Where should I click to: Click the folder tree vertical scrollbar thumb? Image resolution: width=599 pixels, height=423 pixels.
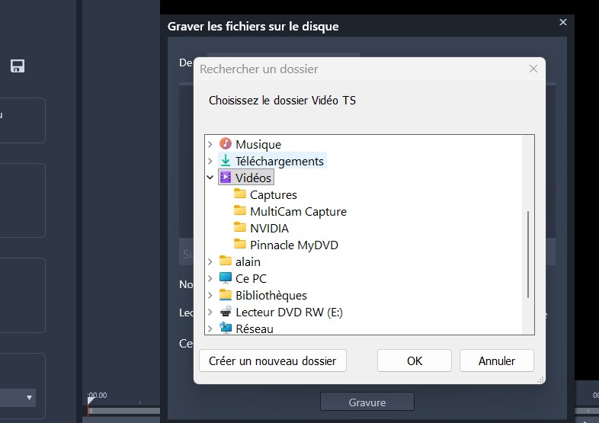click(x=528, y=255)
